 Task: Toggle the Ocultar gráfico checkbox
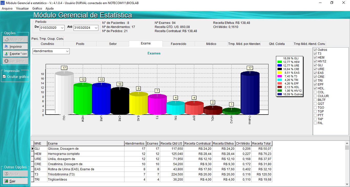[4, 77]
